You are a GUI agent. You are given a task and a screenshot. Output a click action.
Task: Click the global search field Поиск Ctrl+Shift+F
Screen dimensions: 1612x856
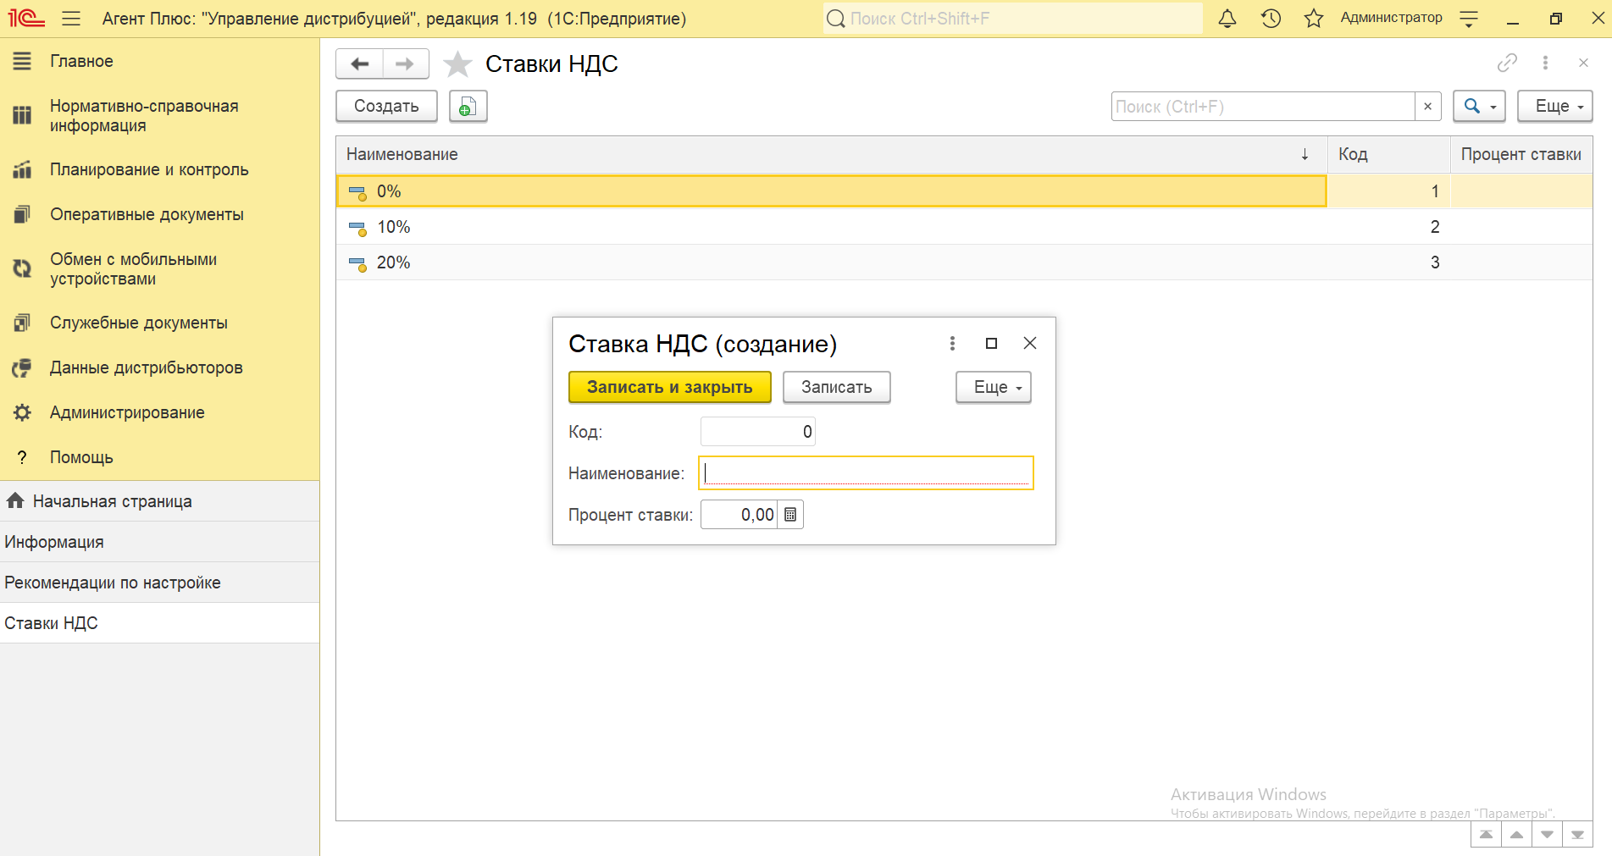click(x=1013, y=18)
